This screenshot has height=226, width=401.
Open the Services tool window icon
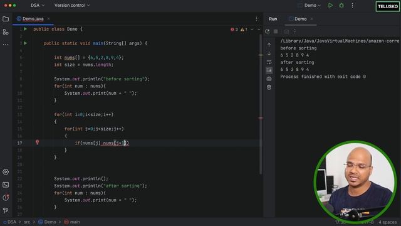click(x=6, y=171)
